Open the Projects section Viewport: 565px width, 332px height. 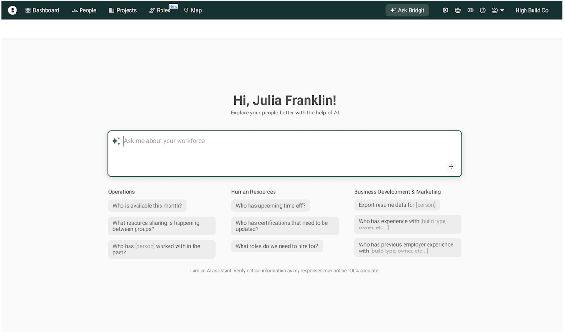[x=122, y=10]
